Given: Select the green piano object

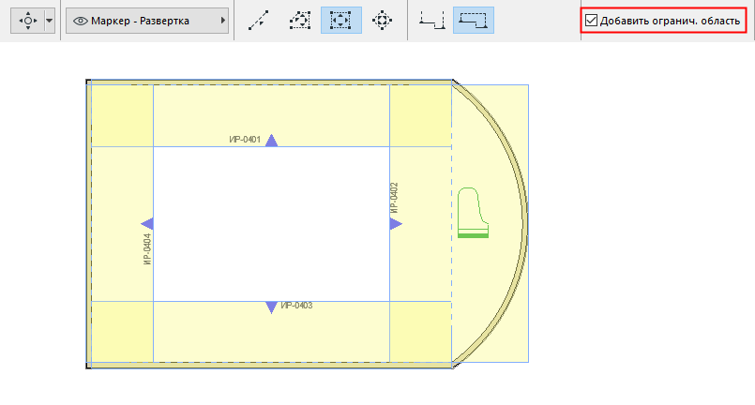Looking at the screenshot, I should [x=473, y=214].
